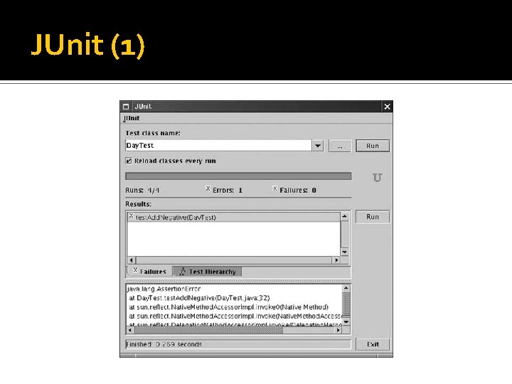
Task: Click the trace pane vertical scrollbar thumb
Action: [x=346, y=304]
